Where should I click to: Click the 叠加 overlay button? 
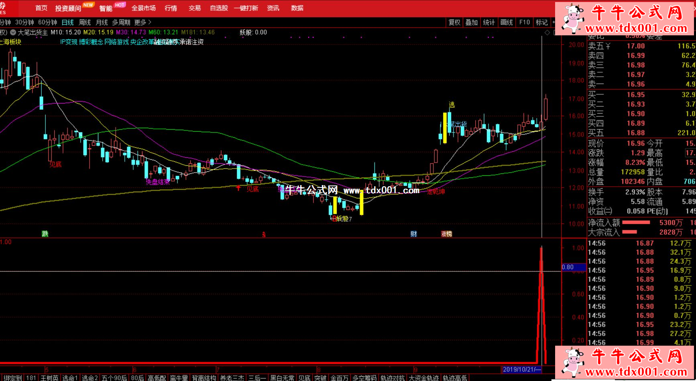click(x=472, y=22)
